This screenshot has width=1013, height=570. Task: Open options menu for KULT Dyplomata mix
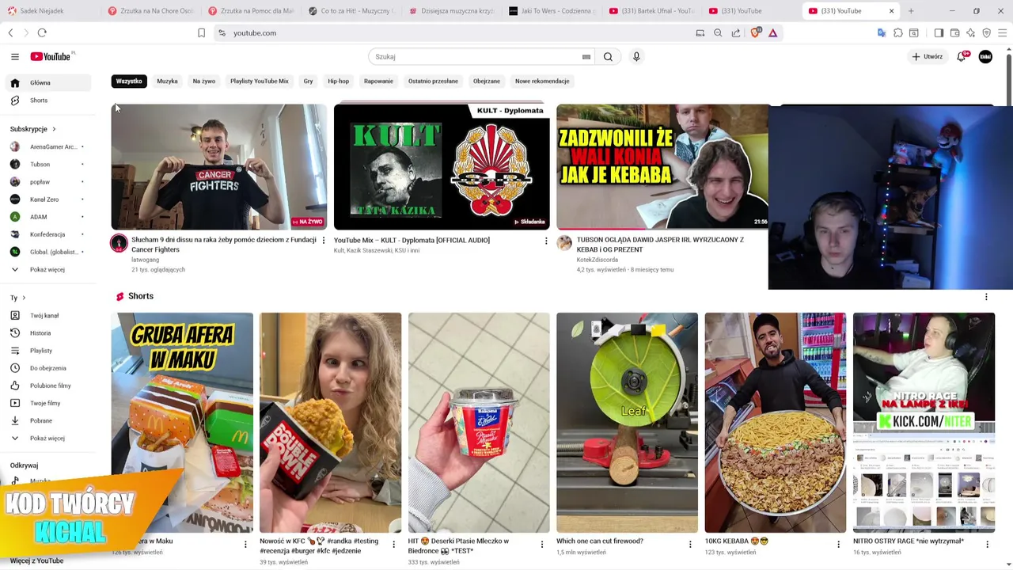pyautogui.click(x=545, y=241)
